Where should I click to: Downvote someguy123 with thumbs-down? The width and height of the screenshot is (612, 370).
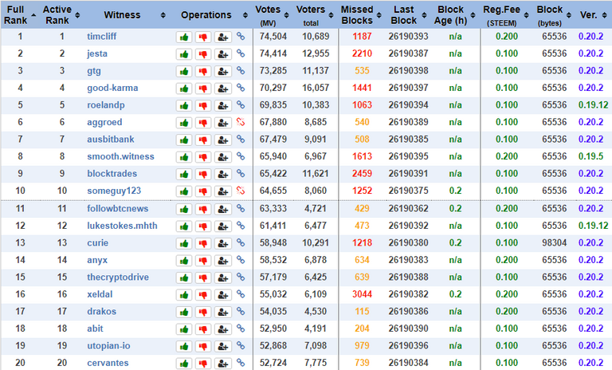coord(203,191)
